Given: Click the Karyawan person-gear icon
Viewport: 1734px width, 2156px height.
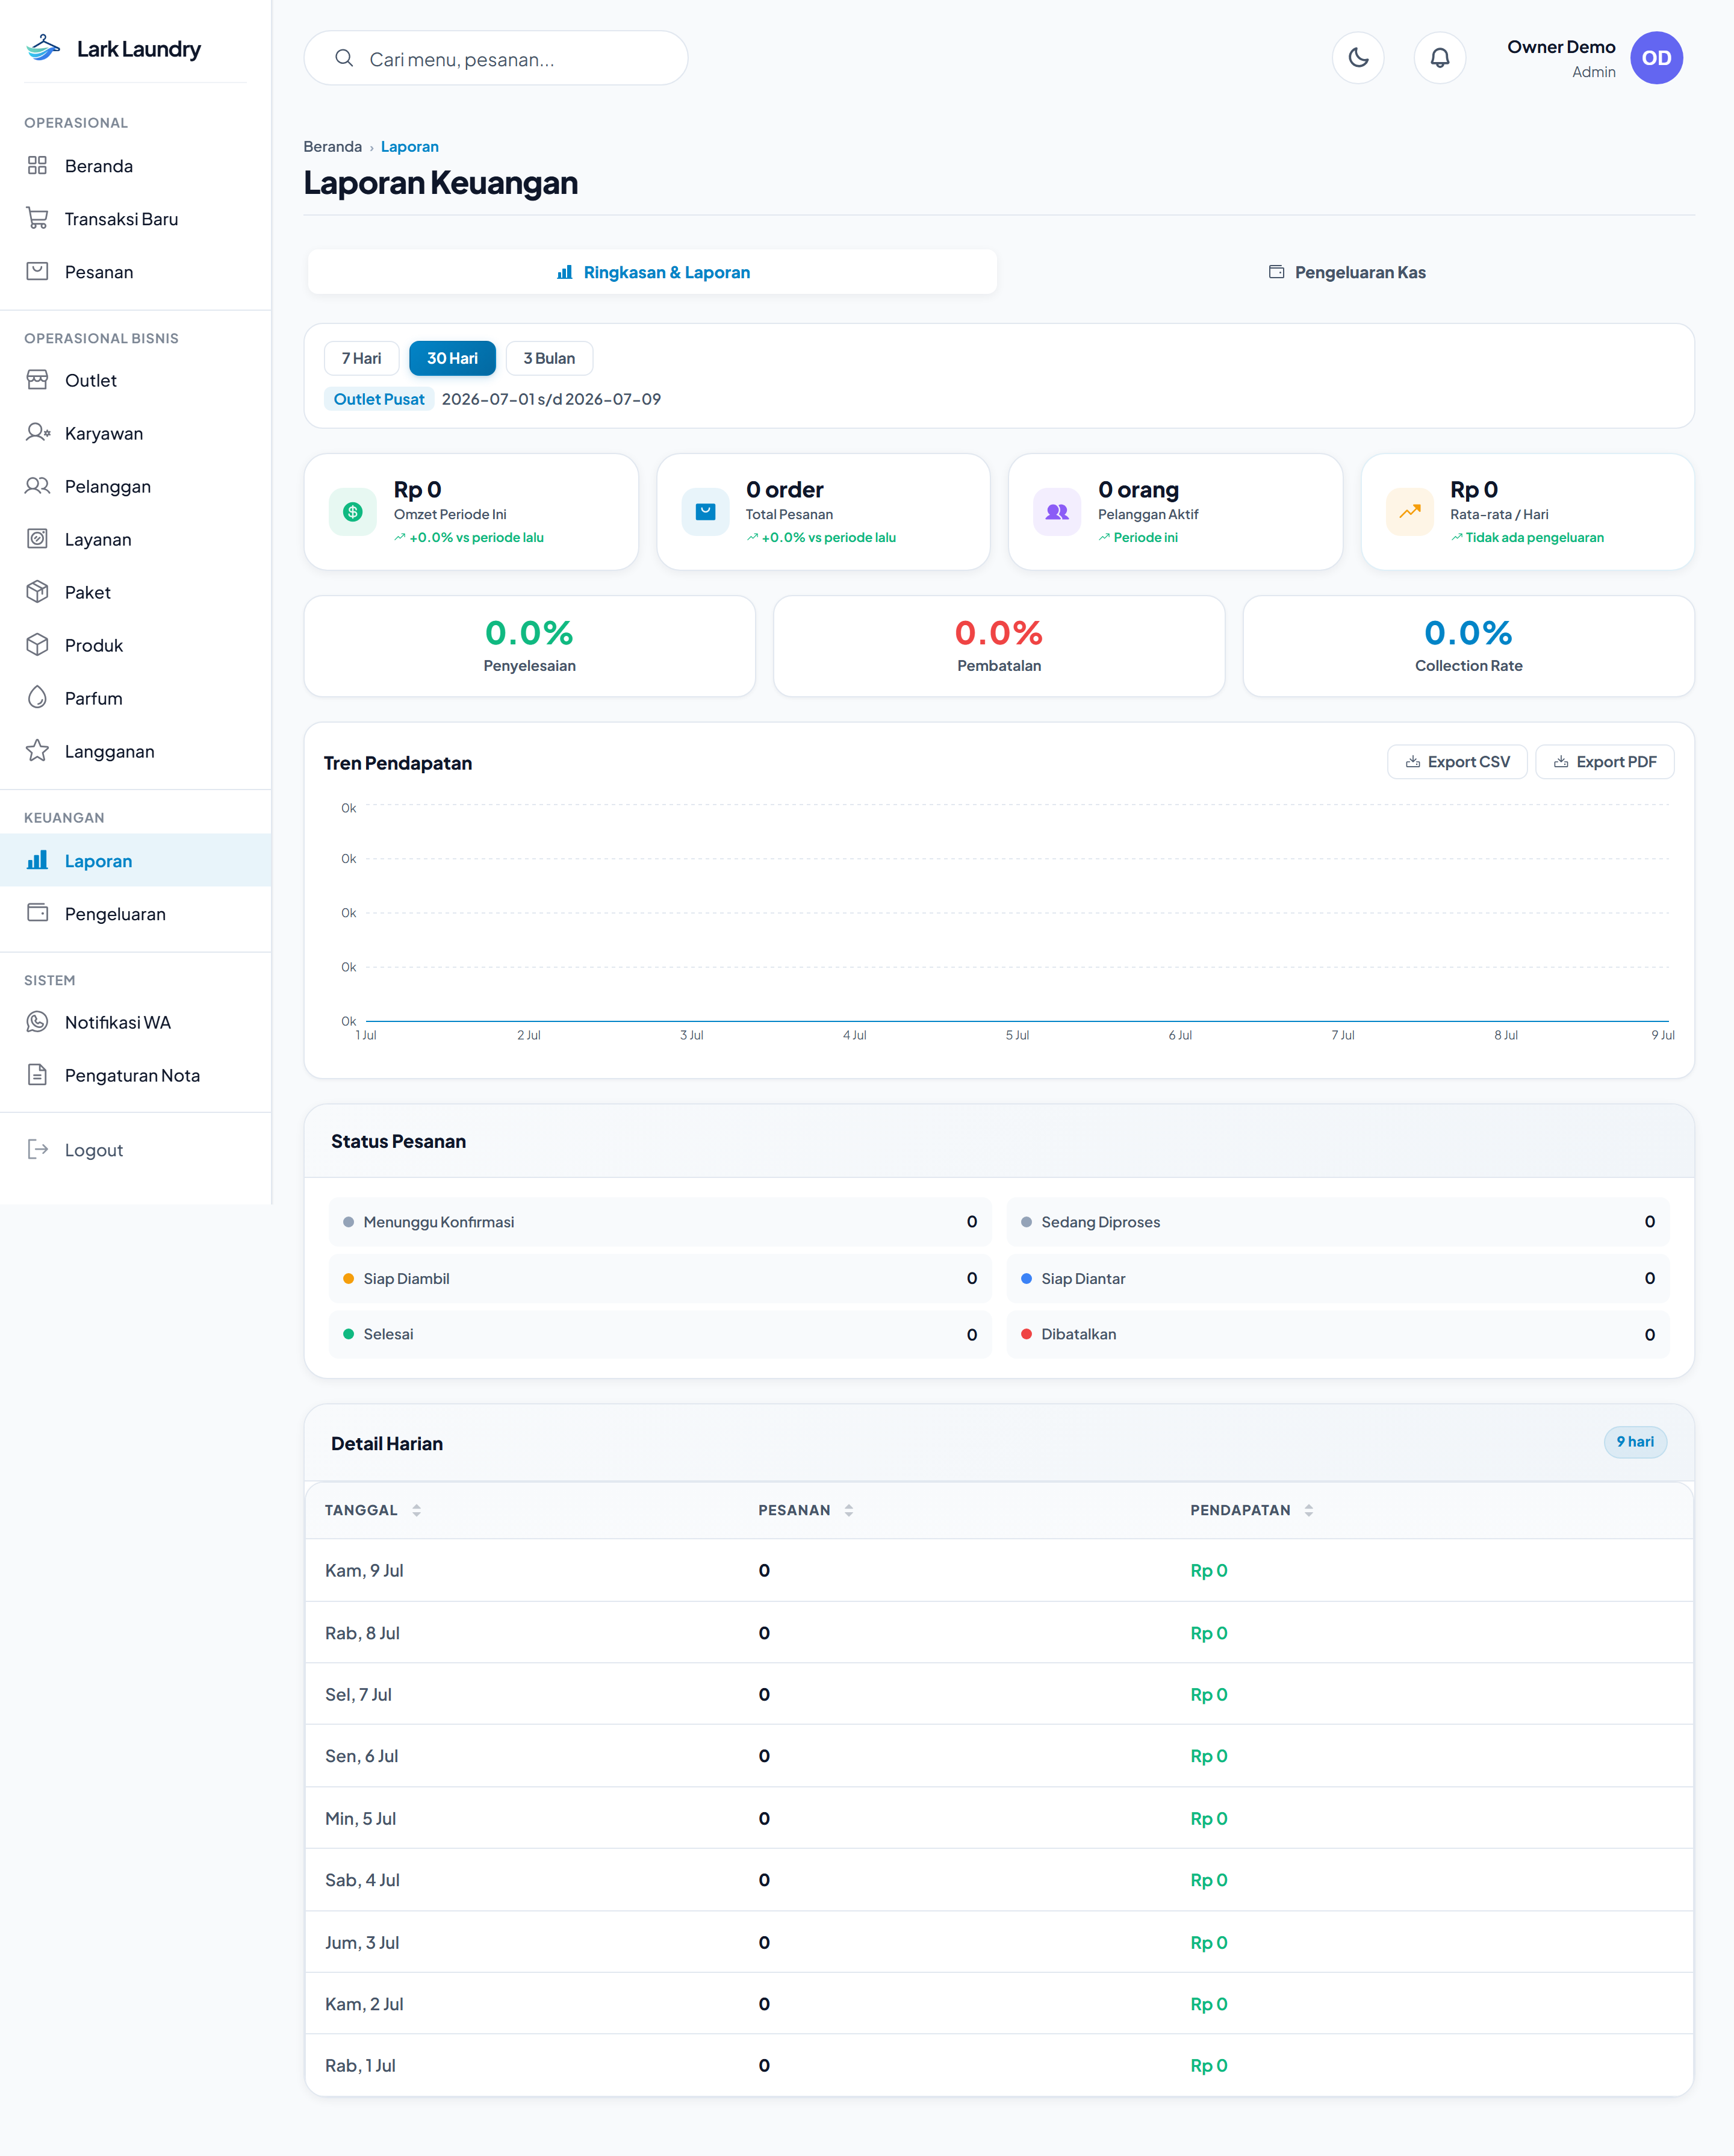Looking at the screenshot, I should pyautogui.click(x=37, y=433).
